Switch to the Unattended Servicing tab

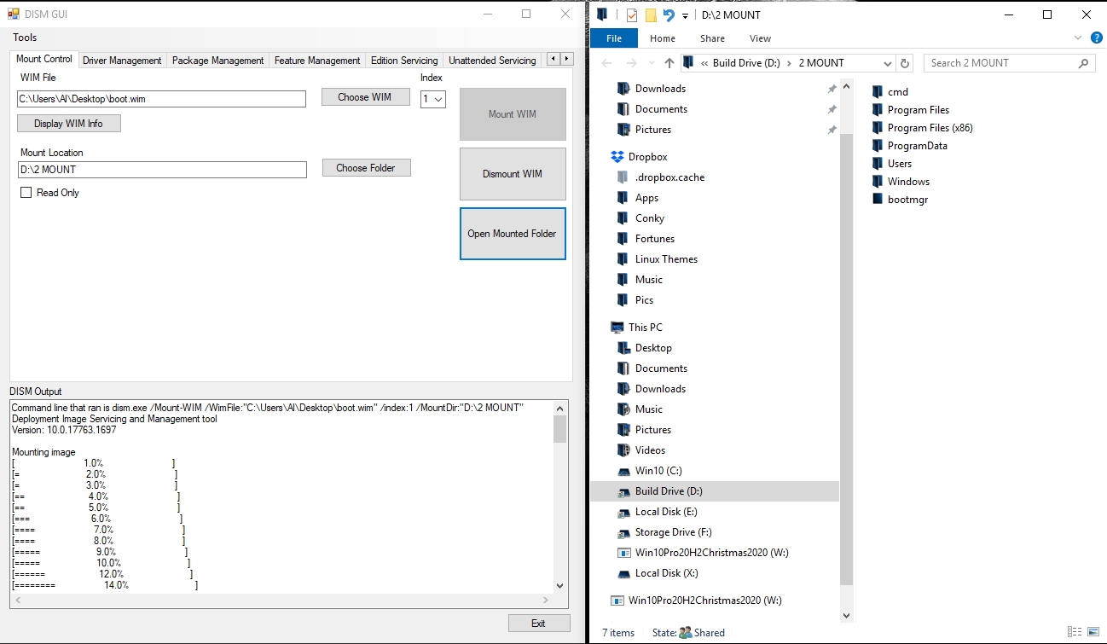[x=492, y=61]
